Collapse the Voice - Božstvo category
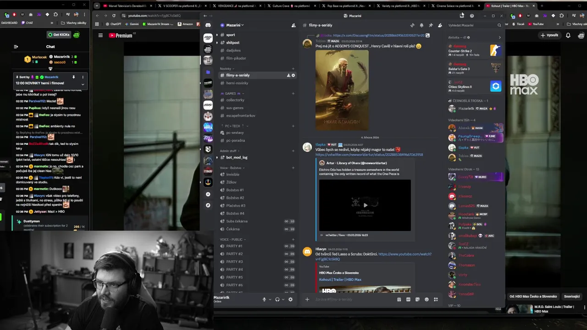The width and height of the screenshot is (587, 330). (x=233, y=168)
